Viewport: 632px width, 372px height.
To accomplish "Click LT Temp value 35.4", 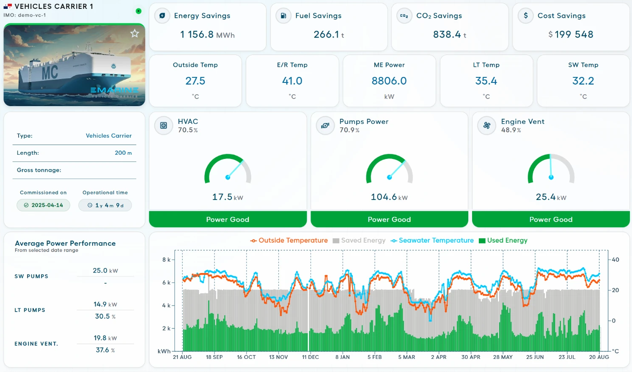I will click(486, 81).
